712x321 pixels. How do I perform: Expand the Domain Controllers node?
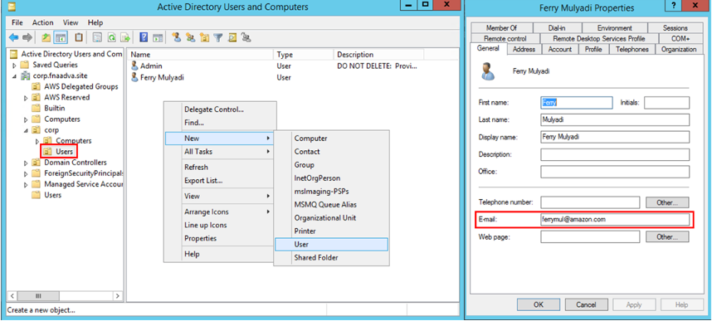coord(26,163)
